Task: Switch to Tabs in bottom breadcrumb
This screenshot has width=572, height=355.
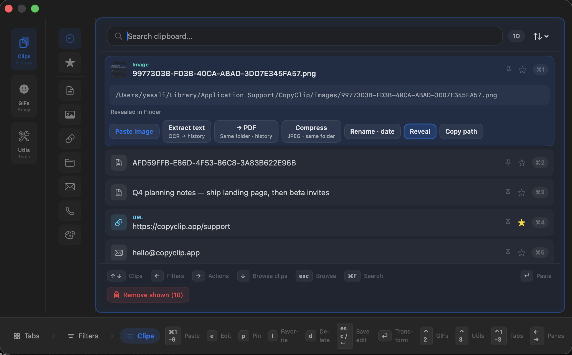Action: tap(27, 336)
